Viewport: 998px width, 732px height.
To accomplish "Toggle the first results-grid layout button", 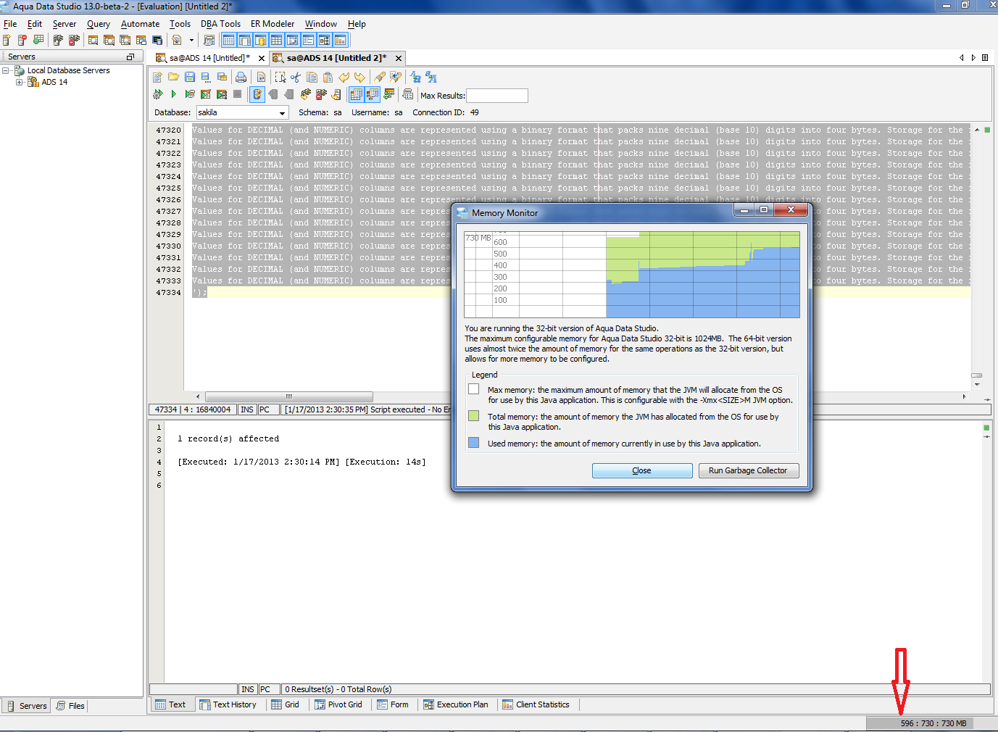I will (356, 94).
